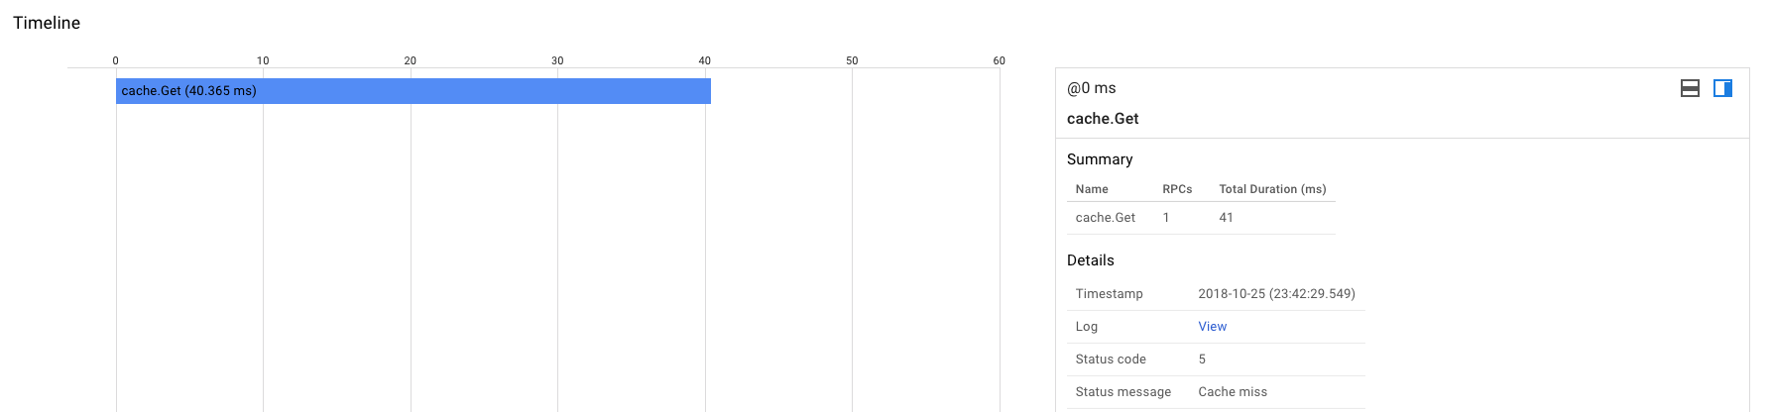The width and height of the screenshot is (1771, 412).
Task: Select the cache.Get row in Summary table
Action: point(1106,218)
